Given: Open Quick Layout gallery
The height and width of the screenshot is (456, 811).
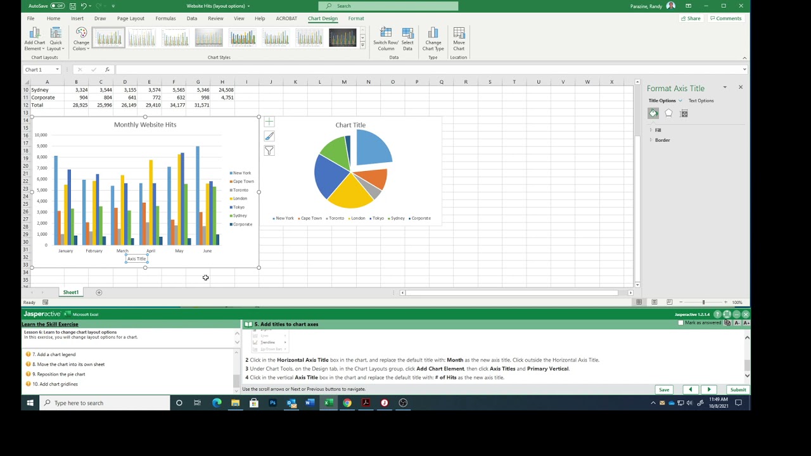Looking at the screenshot, I should (56, 39).
